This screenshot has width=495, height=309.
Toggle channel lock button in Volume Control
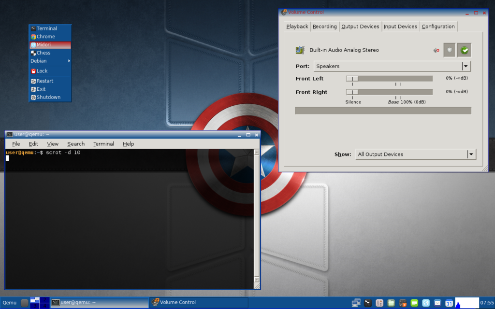(x=450, y=50)
